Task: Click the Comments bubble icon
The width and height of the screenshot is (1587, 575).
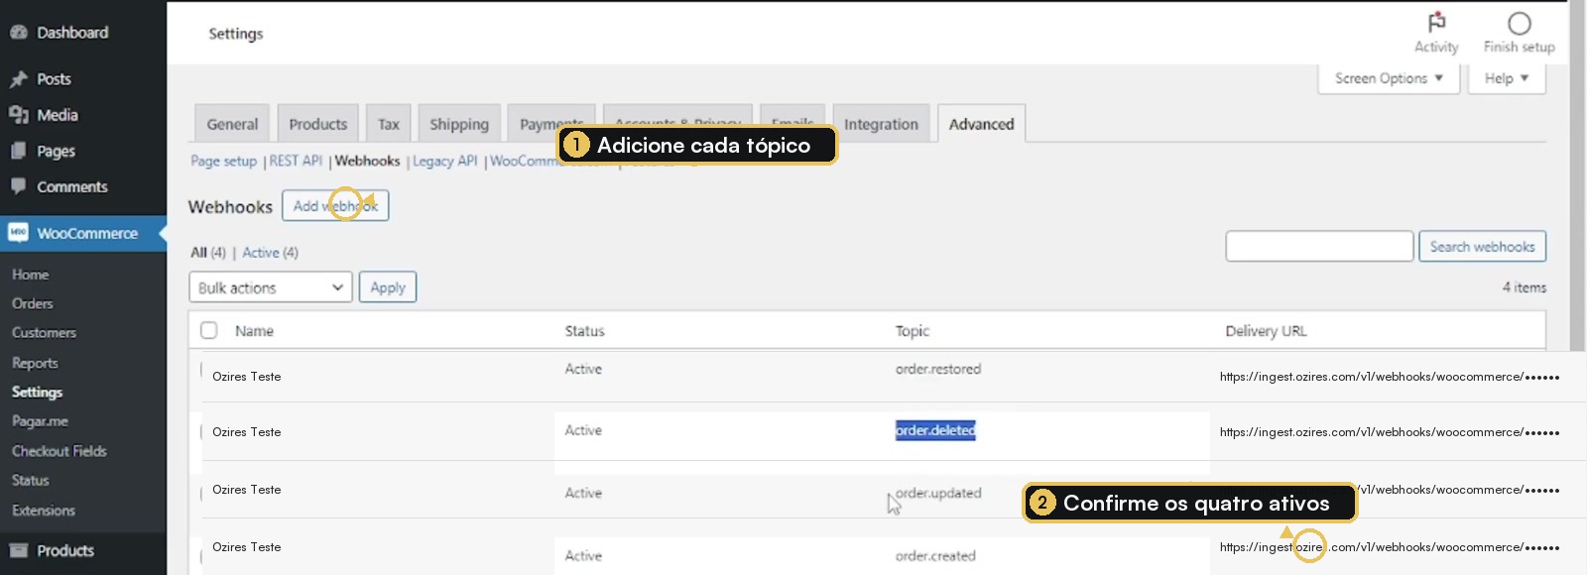Action: click(18, 186)
